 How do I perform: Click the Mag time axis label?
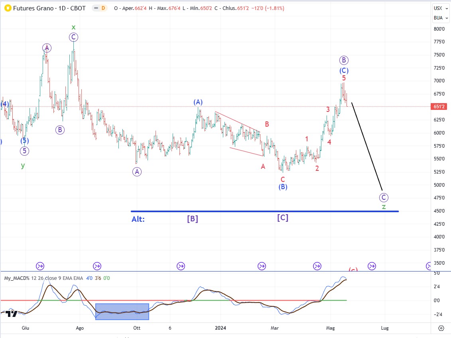(331, 328)
